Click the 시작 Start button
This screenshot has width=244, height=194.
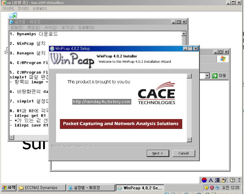click(9, 188)
